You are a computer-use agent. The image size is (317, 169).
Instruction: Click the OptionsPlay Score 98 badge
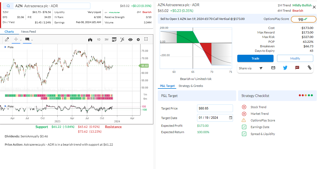click(x=303, y=19)
